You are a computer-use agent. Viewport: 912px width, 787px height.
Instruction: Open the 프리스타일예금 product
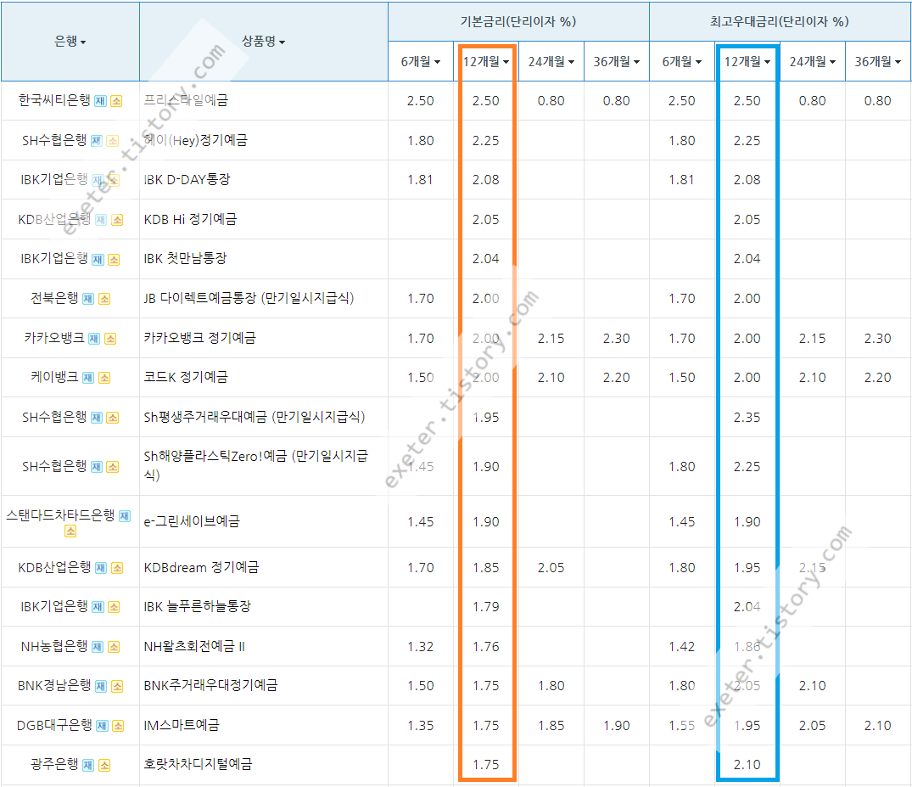(x=186, y=100)
